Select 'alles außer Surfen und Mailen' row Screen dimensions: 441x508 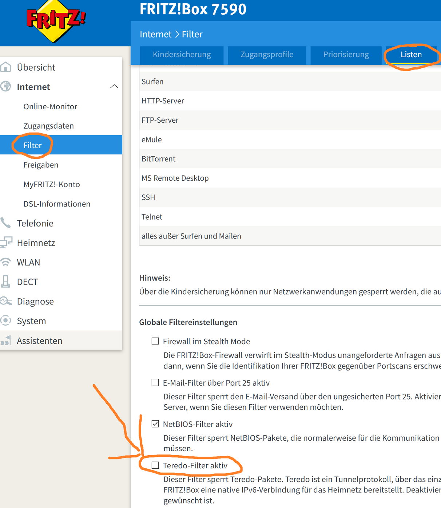coord(290,236)
